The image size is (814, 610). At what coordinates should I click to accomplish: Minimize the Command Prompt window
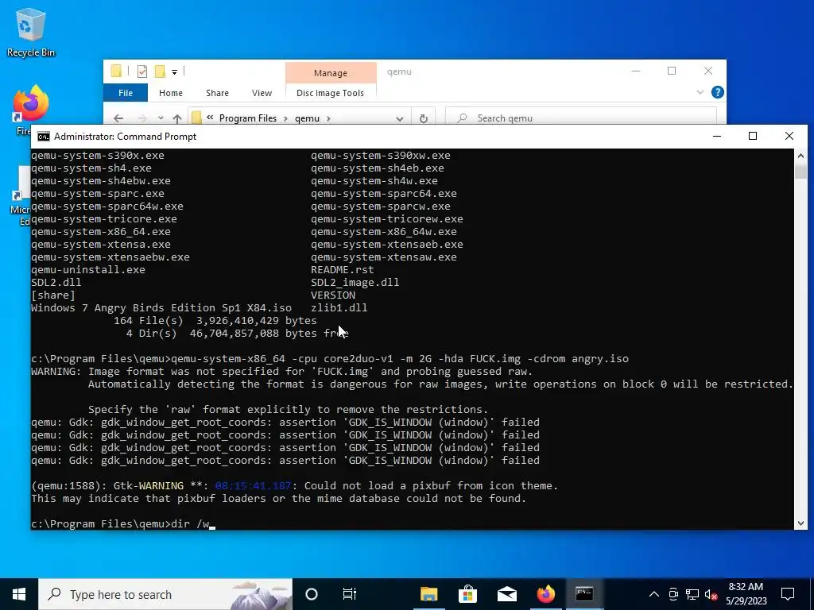(717, 136)
